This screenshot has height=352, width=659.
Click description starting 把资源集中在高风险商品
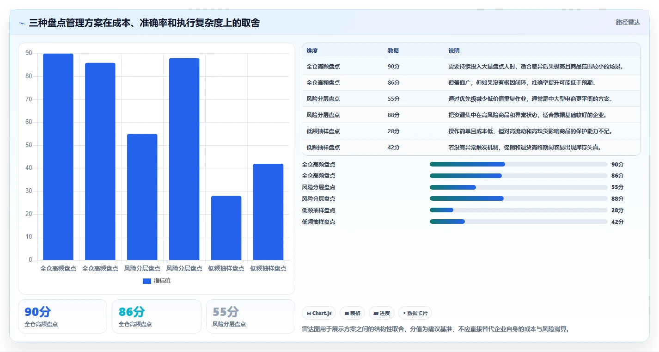528,115
